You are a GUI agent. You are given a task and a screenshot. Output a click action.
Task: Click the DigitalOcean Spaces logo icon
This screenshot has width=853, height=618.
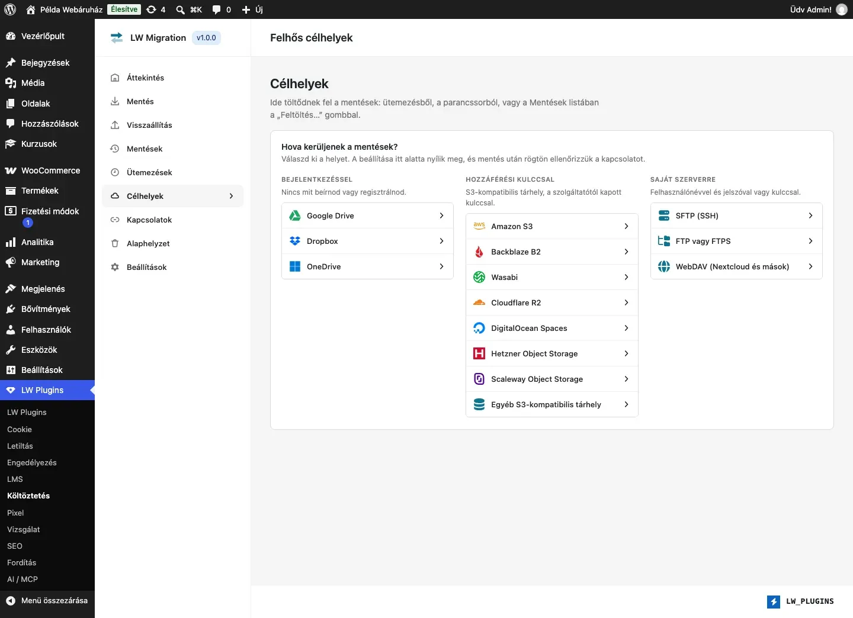point(479,328)
